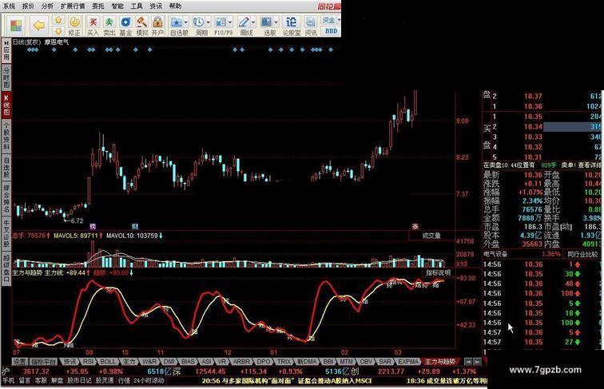The image size is (604, 389).
Task: Switch to the OBV indicator tab
Action: click(366, 362)
